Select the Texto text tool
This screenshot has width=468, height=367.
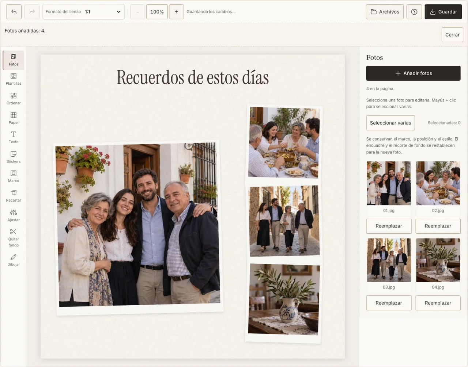[14, 138]
